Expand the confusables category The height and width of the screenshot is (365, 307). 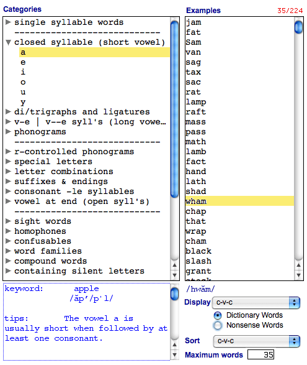pyautogui.click(x=8, y=241)
